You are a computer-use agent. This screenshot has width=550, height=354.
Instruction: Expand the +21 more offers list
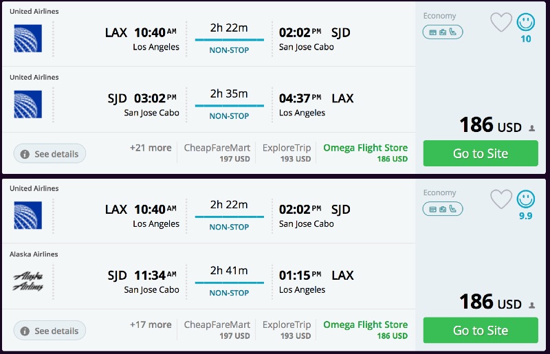coord(151,148)
